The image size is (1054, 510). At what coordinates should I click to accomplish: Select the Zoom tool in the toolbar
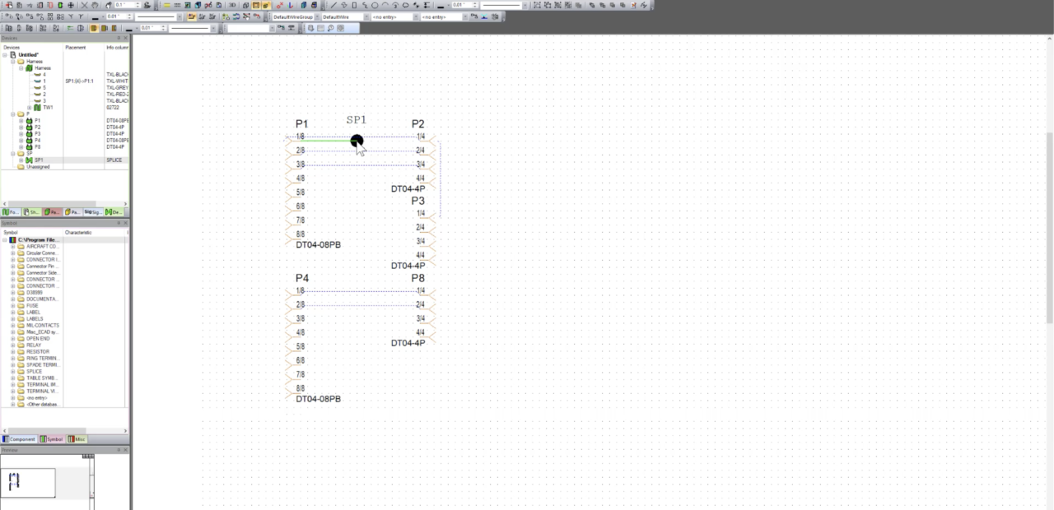coord(329,28)
